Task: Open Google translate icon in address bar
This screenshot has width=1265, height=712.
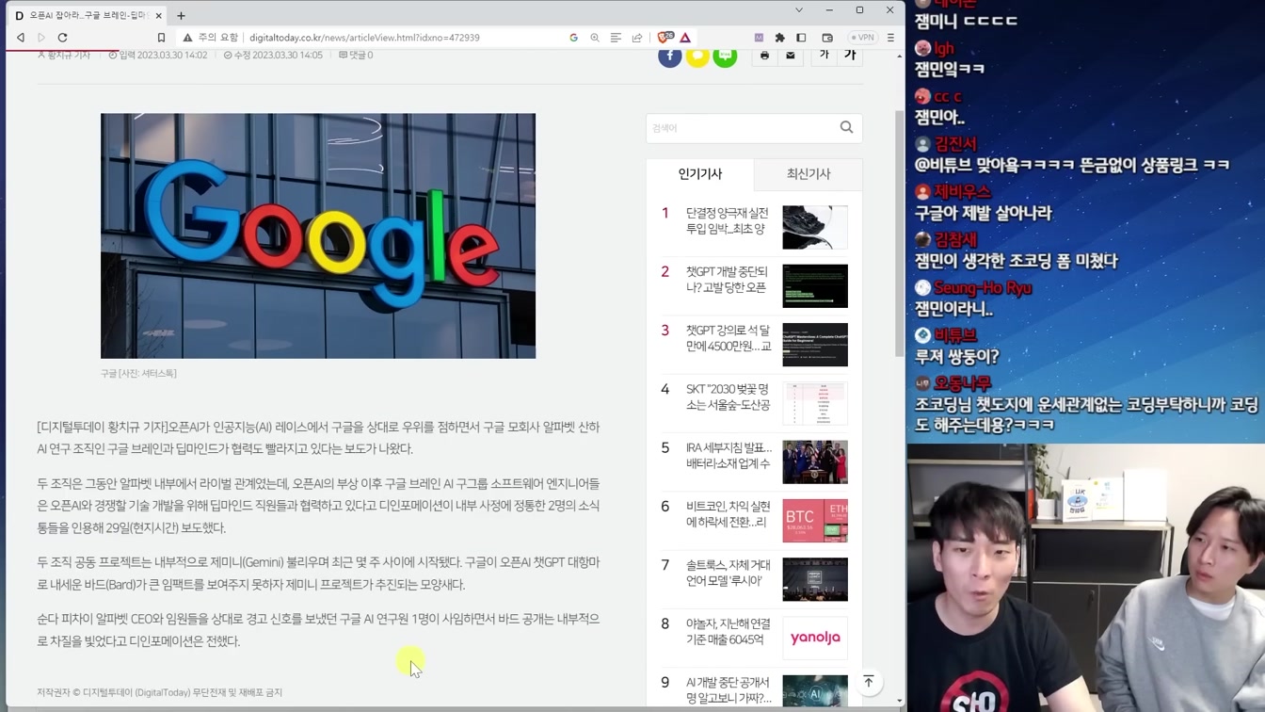Action: 573,38
